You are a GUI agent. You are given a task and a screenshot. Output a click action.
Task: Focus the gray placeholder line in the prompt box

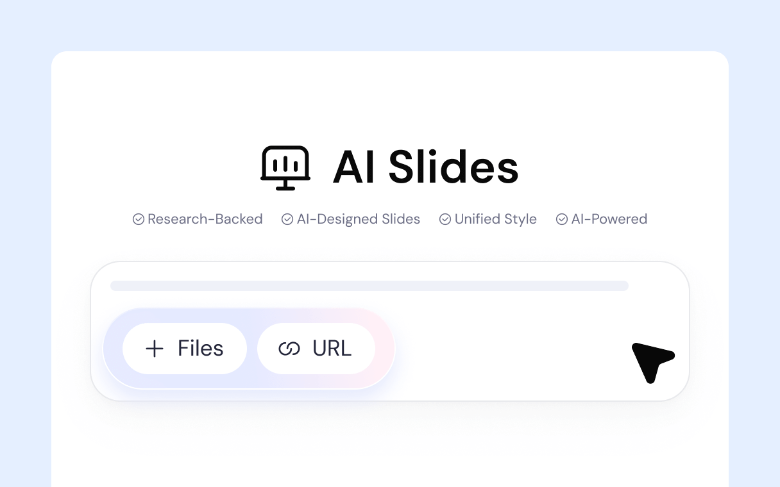(369, 286)
